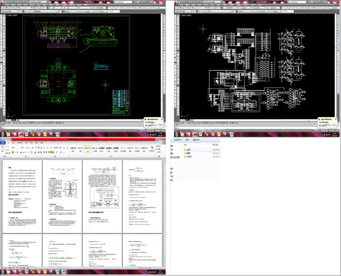Viewport: 341px width, 276px height.
Task: Toggle Underline formatting in Word
Action: [18, 153]
